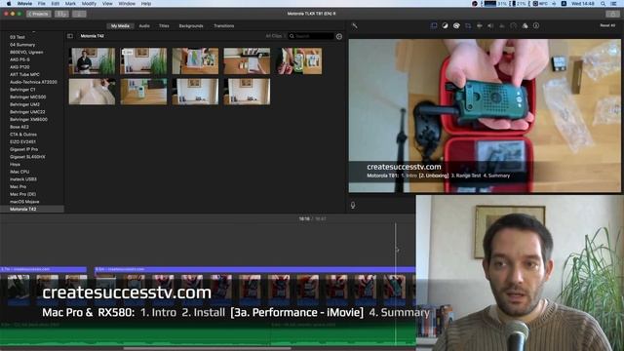Switch to the Transitions tab
624x351 pixels.
pos(224,26)
